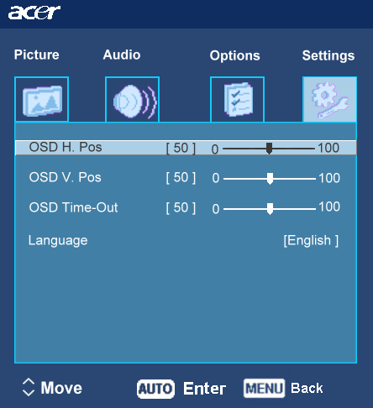Select the OSD Time-Out row label
The height and width of the screenshot is (408, 373).
73,207
